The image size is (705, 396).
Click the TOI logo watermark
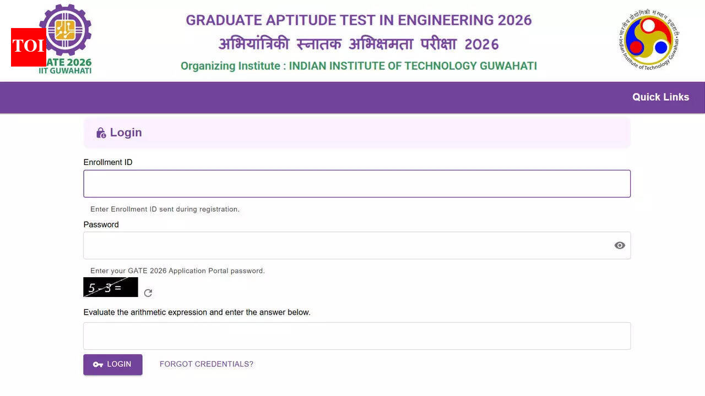(x=28, y=47)
